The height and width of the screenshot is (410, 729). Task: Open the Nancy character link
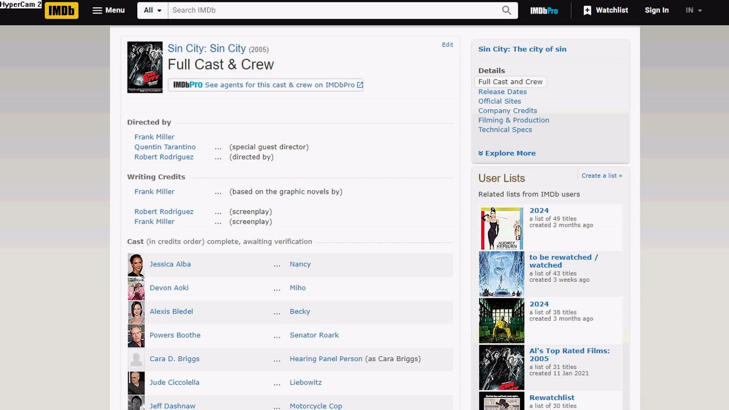tap(300, 264)
